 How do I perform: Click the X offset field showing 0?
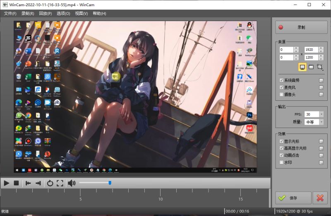(x=286, y=50)
